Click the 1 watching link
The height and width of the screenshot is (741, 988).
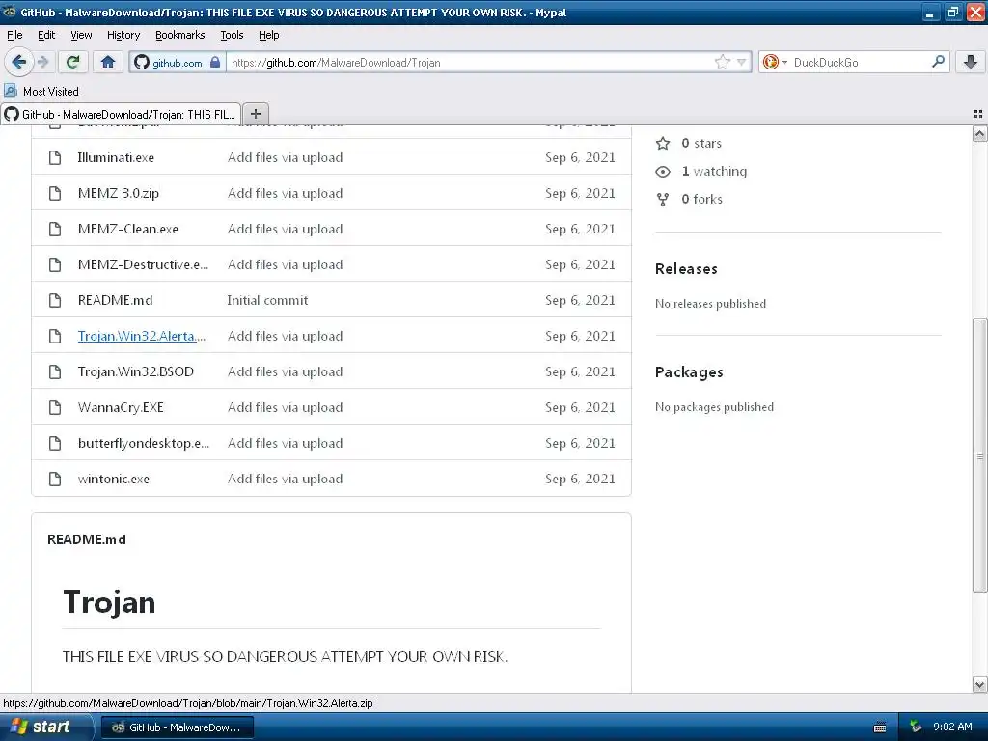tap(714, 172)
